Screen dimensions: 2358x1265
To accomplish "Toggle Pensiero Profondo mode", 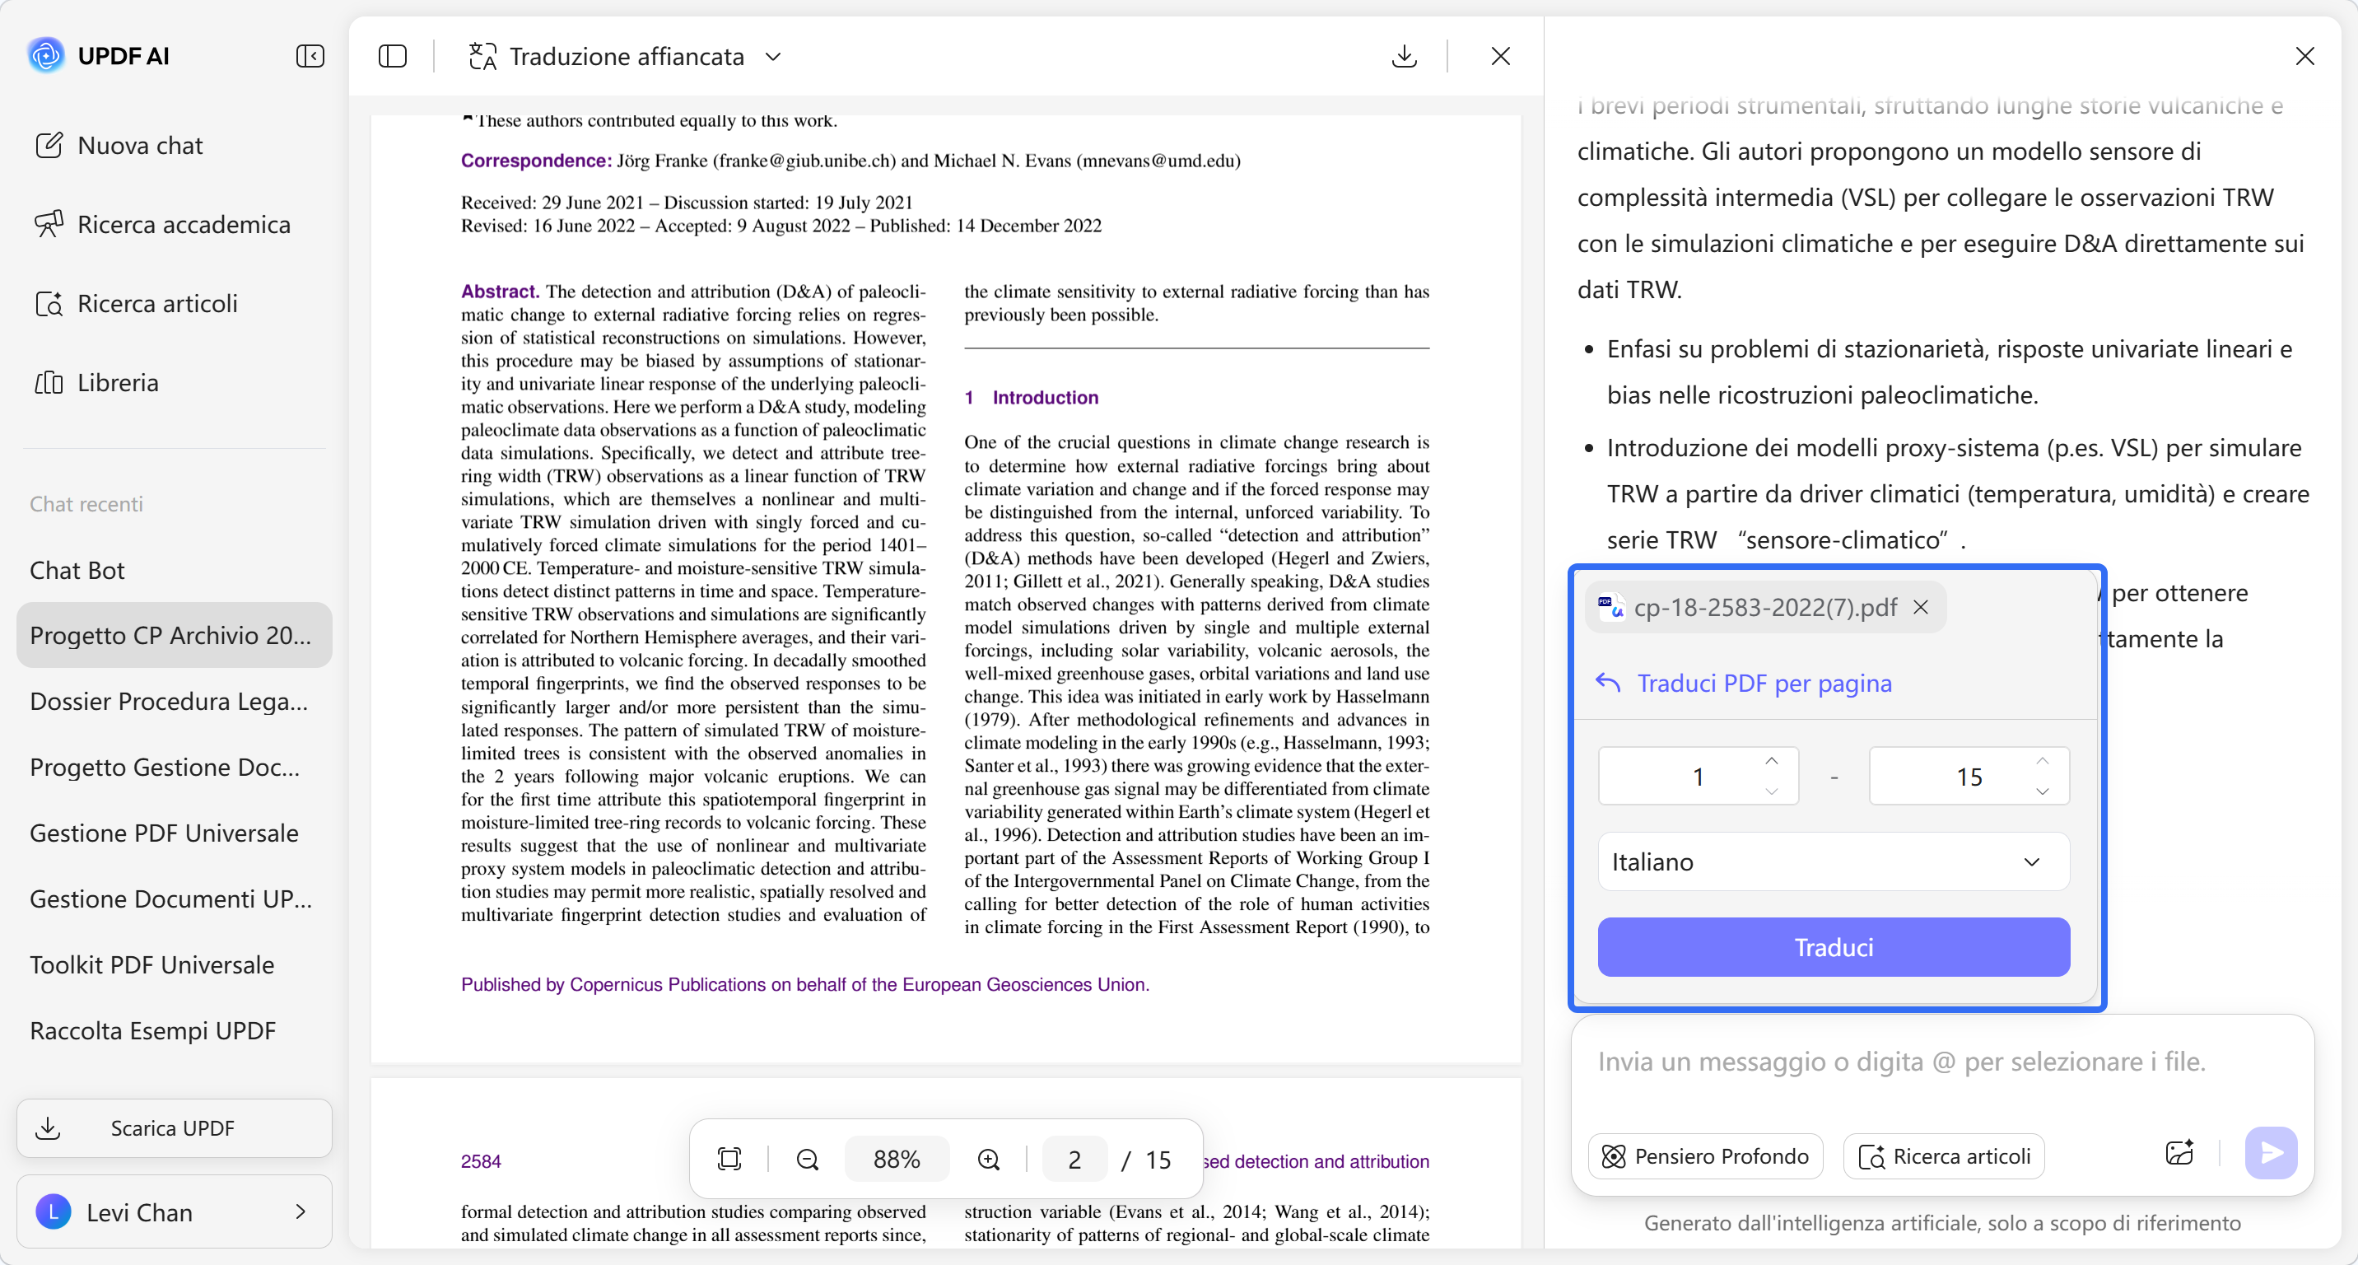I will (x=1705, y=1156).
